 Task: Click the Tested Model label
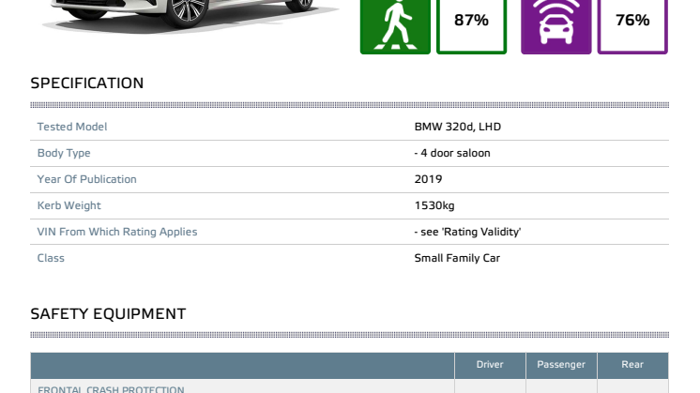(72, 127)
